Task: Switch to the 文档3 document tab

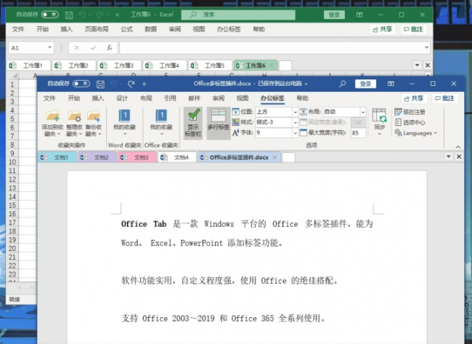Action: click(137, 157)
